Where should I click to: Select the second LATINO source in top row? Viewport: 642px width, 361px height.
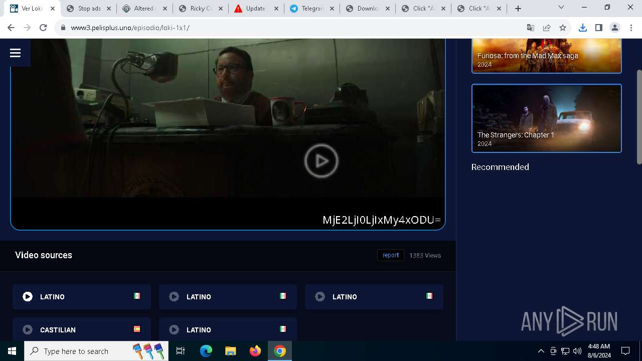(x=228, y=297)
